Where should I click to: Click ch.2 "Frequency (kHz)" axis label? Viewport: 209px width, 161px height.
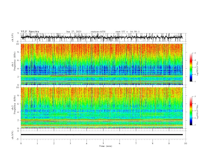15,104
